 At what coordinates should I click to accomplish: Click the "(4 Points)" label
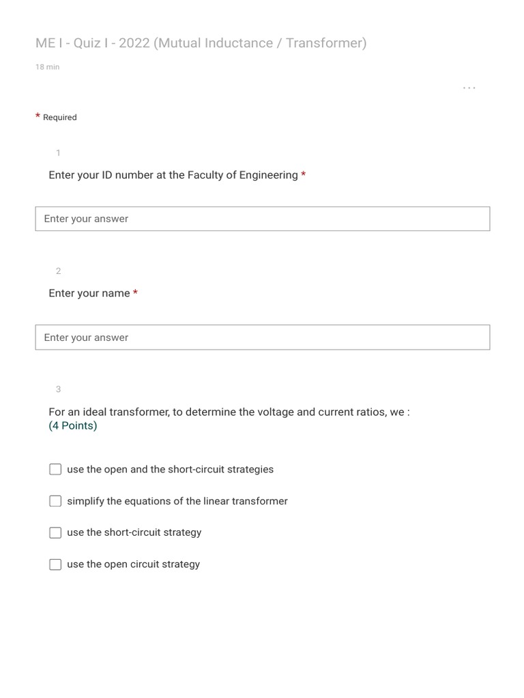click(x=73, y=426)
